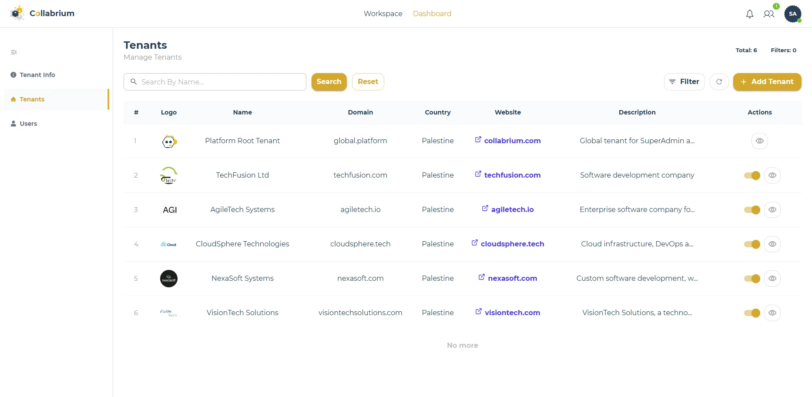Focus the Search By Name field

pyautogui.click(x=215, y=82)
